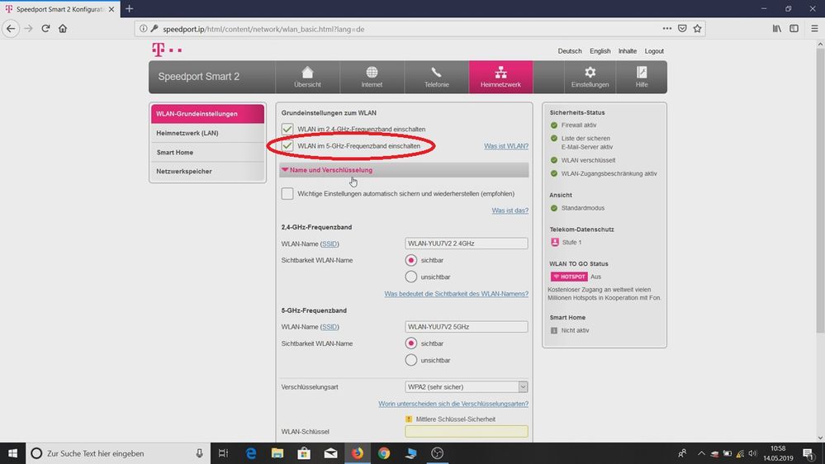This screenshot has height=464, width=825.
Task: Open File Explorer from taskbar
Action: 277,453
